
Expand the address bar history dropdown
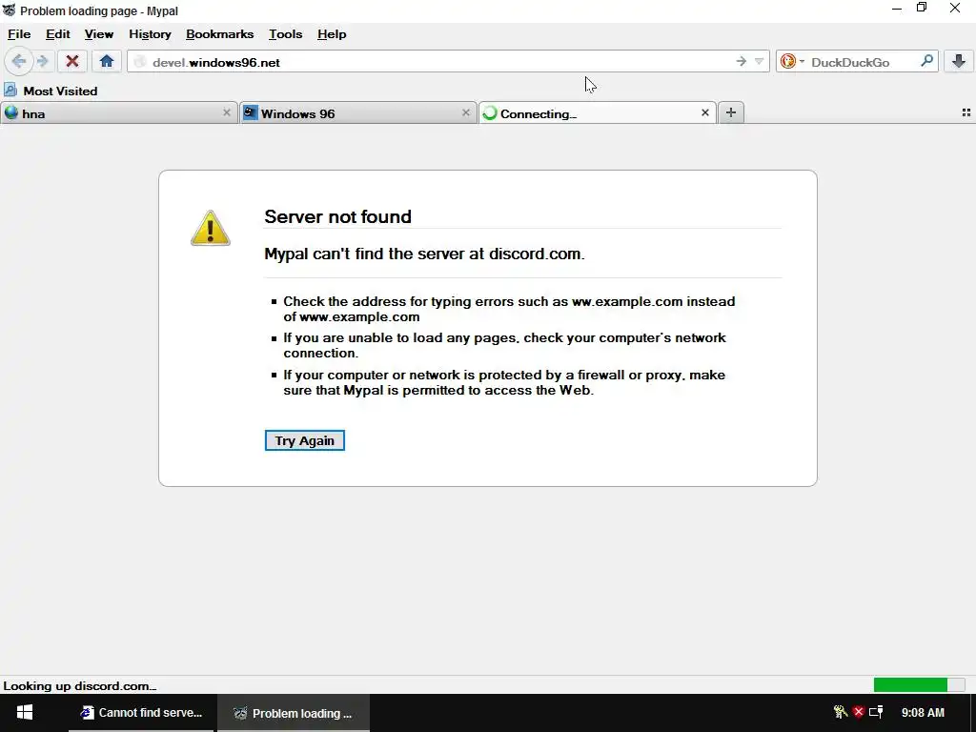pos(759,62)
